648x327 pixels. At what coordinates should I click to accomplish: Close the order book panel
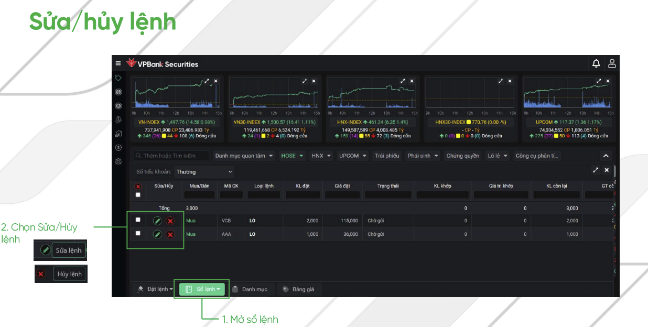click(x=607, y=170)
